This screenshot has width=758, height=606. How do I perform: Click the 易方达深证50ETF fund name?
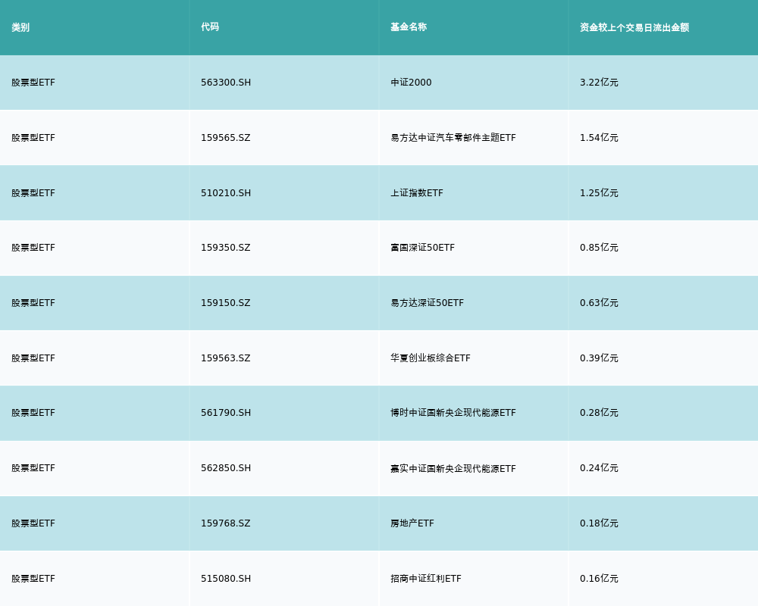(x=427, y=303)
